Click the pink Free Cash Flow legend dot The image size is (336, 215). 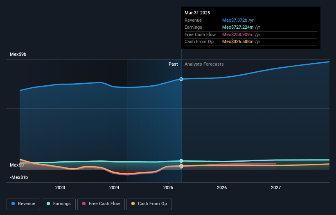pos(84,204)
